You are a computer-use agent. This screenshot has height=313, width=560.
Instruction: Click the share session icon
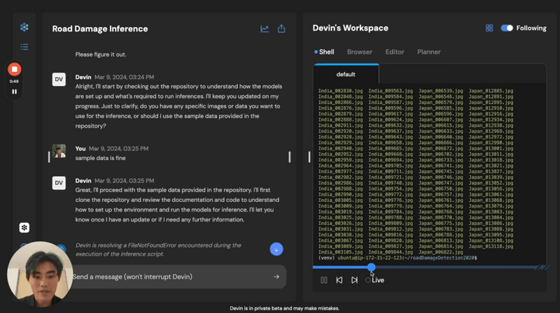[281, 29]
